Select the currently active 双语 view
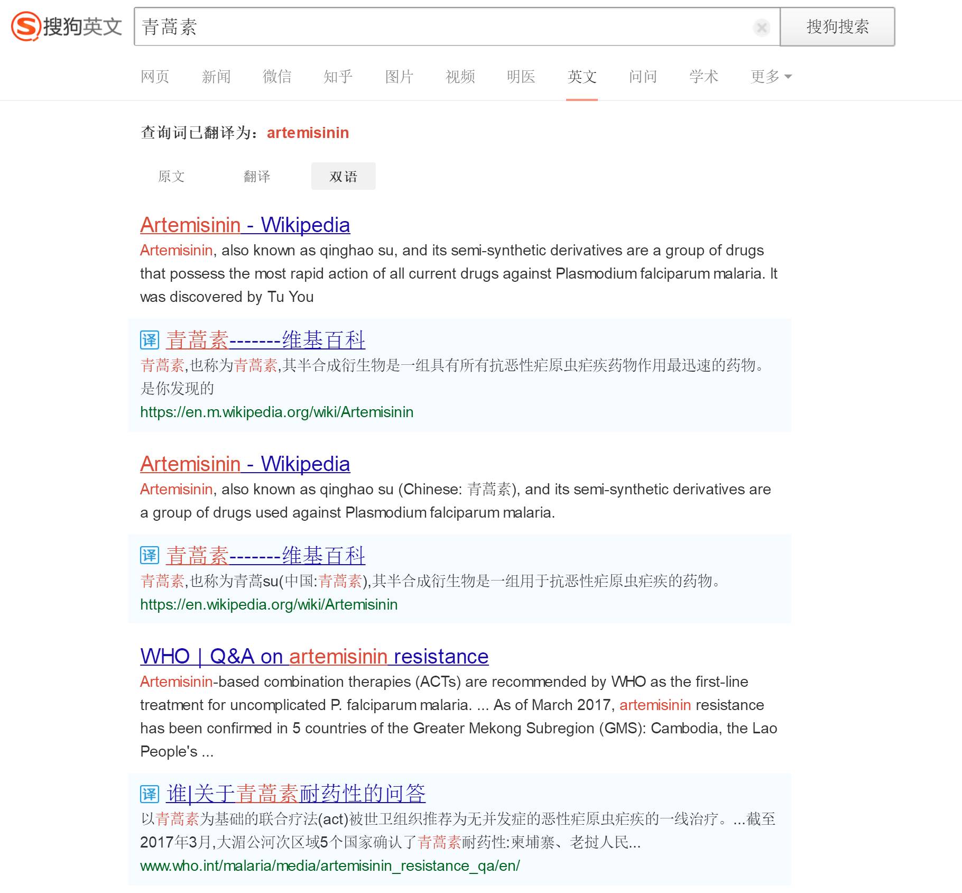This screenshot has width=962, height=893. tap(343, 176)
